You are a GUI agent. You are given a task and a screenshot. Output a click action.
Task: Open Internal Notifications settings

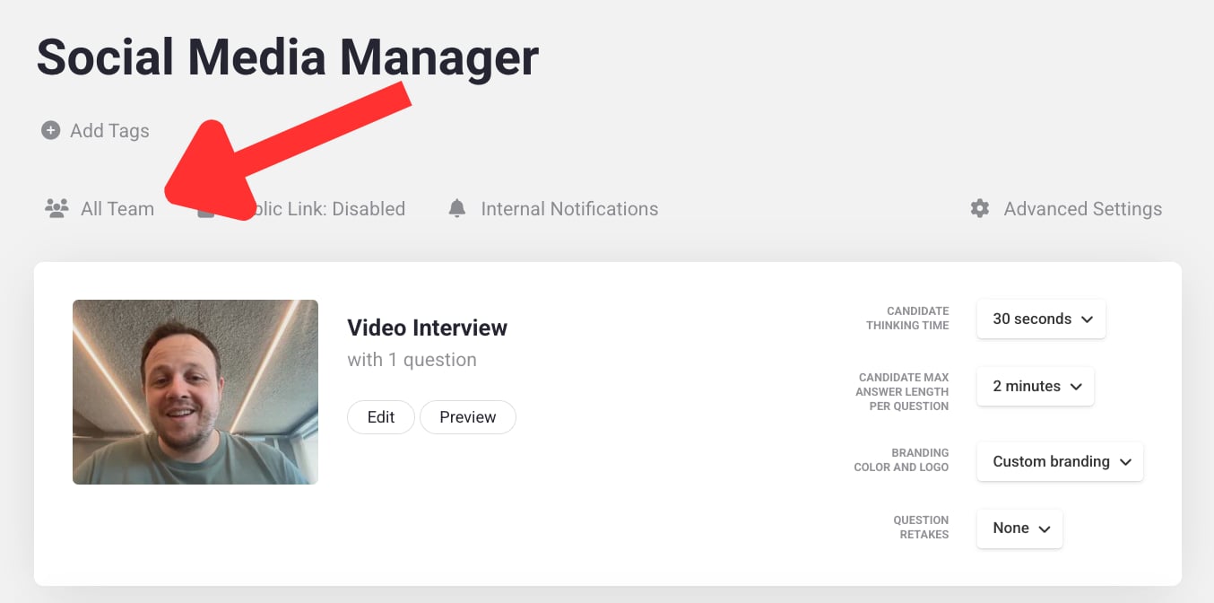click(553, 209)
